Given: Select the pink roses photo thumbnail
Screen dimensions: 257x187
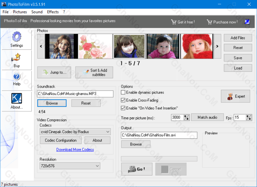Looking at the screenshot, I should pos(95,46).
